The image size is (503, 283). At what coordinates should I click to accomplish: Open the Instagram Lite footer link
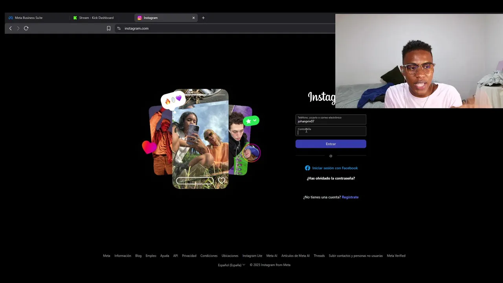click(252, 255)
